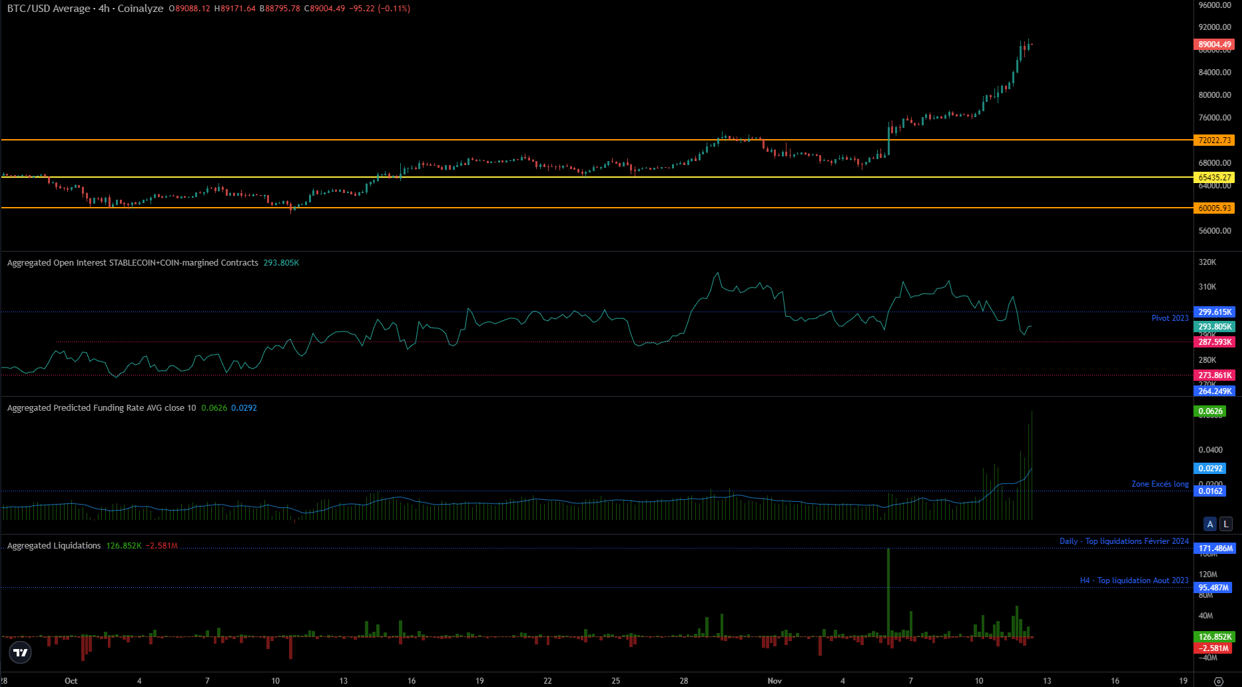Click the 60005.93 orange line label
1242x687 pixels.
[x=1215, y=208]
